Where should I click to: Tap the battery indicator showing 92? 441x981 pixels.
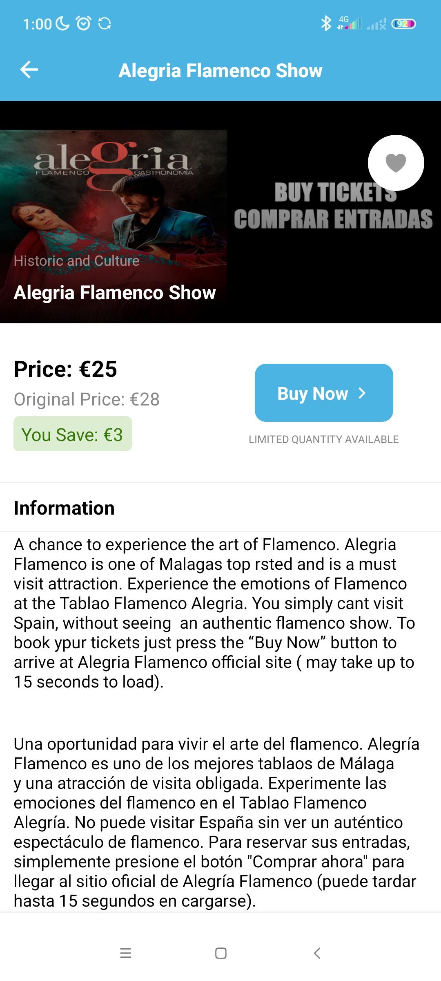(x=403, y=24)
